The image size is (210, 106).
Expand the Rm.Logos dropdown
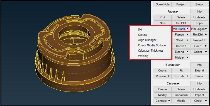tap(199, 28)
